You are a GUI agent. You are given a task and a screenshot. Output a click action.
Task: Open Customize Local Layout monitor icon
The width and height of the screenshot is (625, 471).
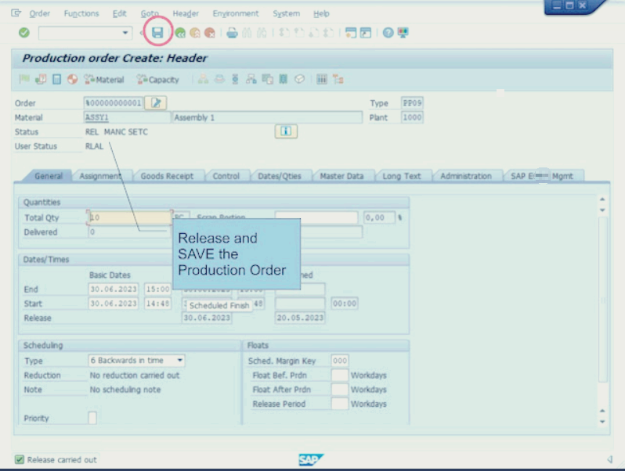[403, 33]
